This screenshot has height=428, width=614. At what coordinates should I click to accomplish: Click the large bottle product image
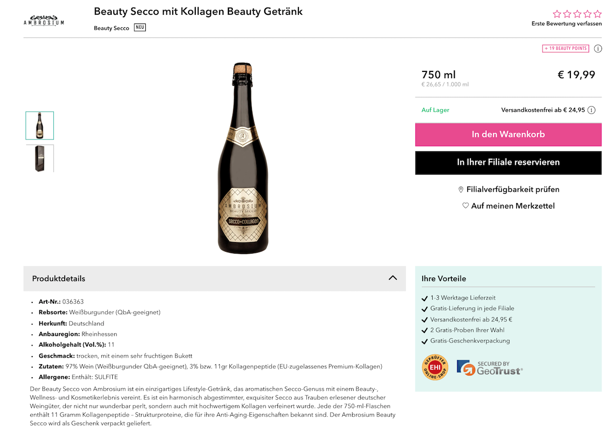(x=242, y=158)
